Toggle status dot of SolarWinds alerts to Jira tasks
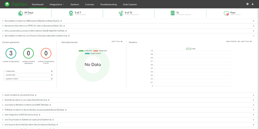The image size is (259, 129). point(3,100)
